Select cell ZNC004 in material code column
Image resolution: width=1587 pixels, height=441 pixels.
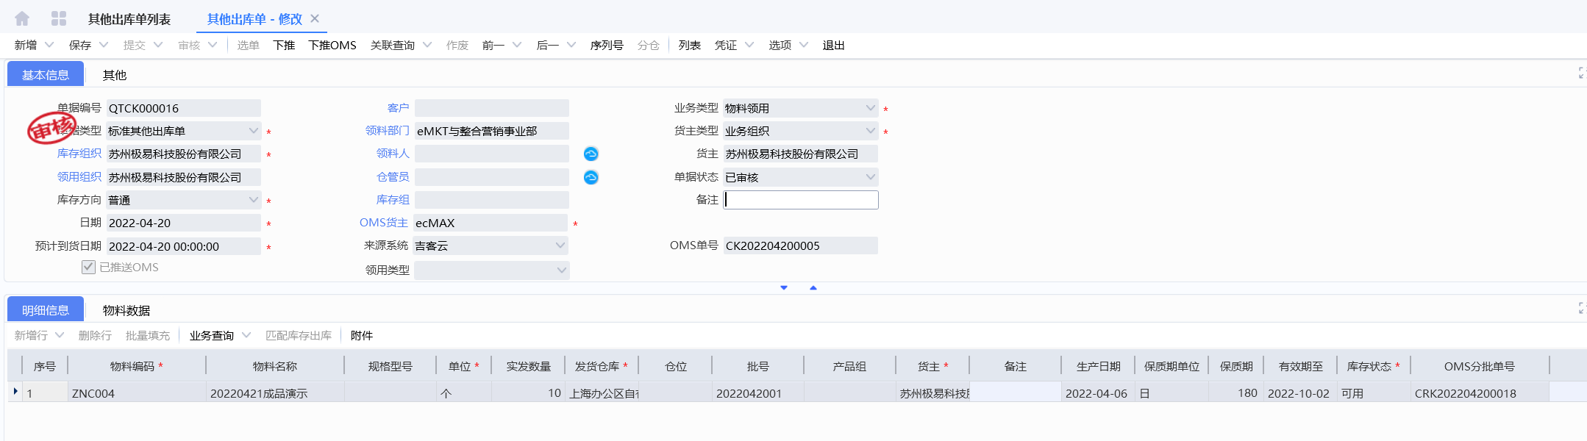pos(137,393)
